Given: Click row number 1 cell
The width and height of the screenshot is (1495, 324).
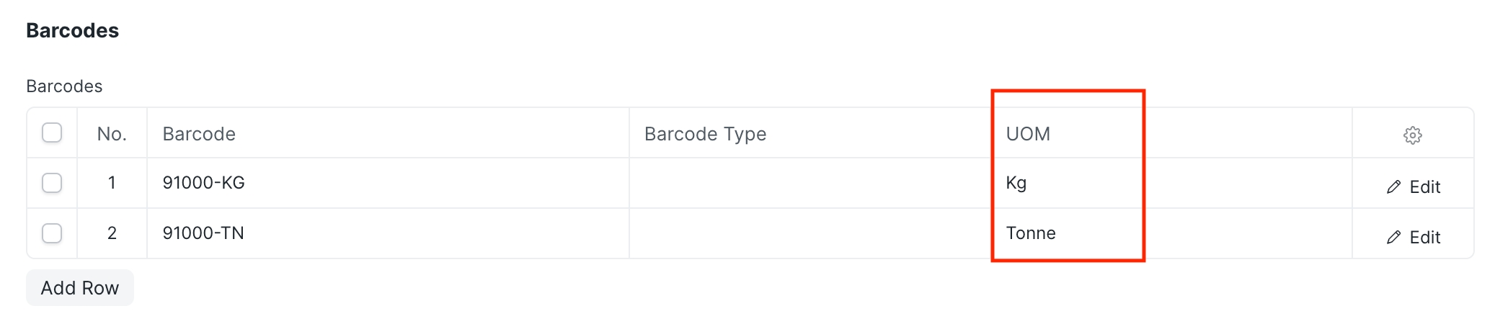Looking at the screenshot, I should point(112,183).
